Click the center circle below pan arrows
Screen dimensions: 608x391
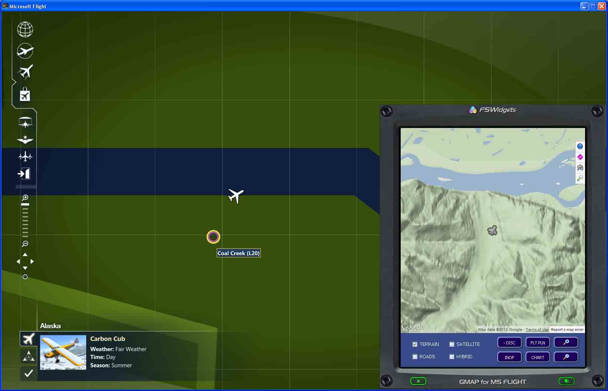[25, 277]
